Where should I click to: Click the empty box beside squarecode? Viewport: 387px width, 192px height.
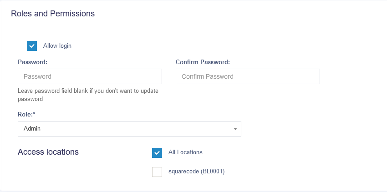(157, 172)
